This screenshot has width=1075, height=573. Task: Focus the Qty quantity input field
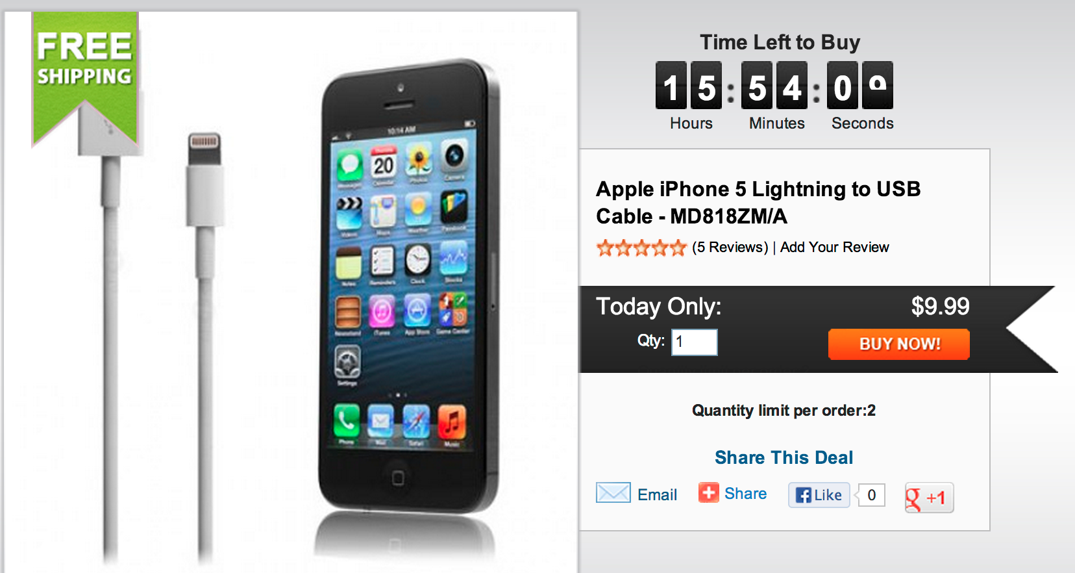695,342
